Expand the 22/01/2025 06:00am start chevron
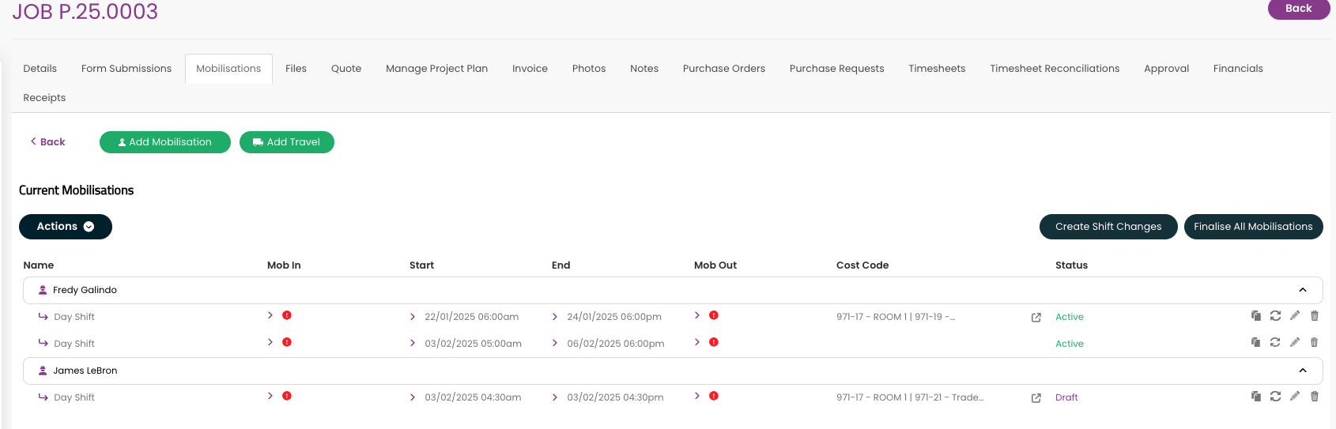 [413, 317]
